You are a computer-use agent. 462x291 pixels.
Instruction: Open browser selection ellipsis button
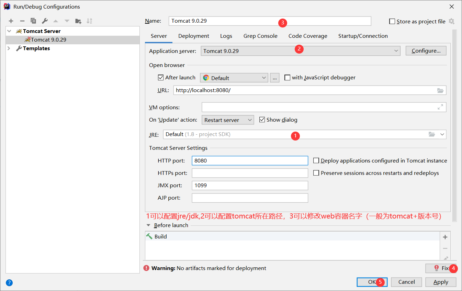point(274,78)
